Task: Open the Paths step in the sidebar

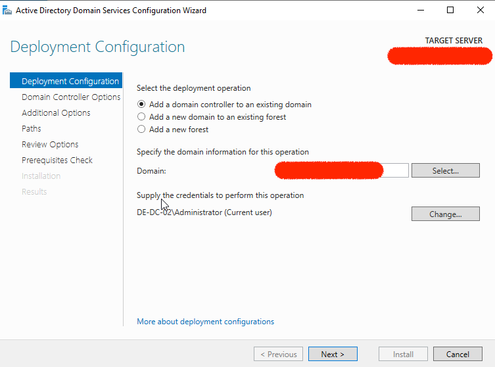Action: [x=32, y=129]
